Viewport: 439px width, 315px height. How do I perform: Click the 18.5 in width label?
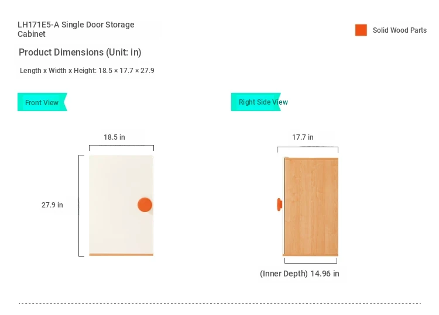point(114,137)
